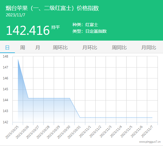Click the 2023/11/3 x-axis date label
163x146 pixels.
(106, 131)
